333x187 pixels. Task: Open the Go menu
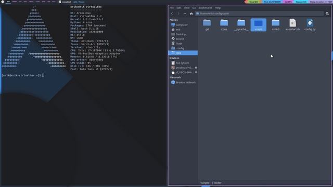[194, 8]
